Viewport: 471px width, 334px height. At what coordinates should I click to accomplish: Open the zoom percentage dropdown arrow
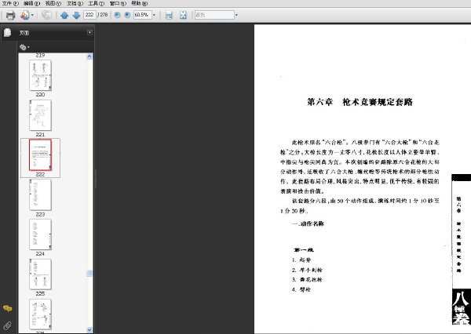(154, 15)
